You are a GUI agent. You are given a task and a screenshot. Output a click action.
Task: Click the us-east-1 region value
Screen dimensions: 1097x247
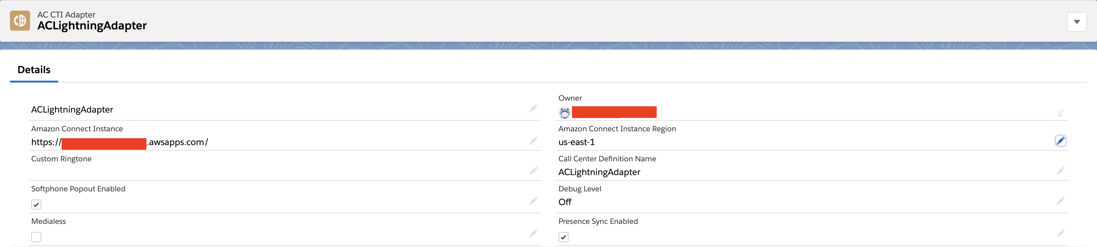point(577,142)
